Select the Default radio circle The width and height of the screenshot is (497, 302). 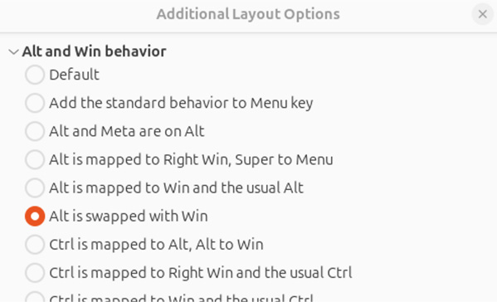tap(35, 75)
